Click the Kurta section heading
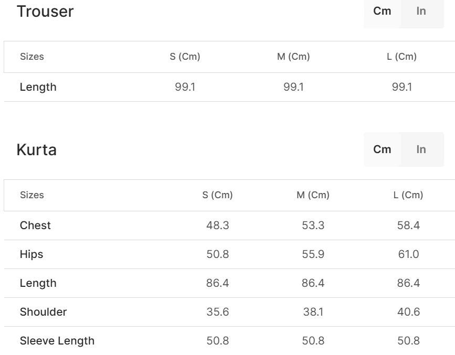 [37, 149]
